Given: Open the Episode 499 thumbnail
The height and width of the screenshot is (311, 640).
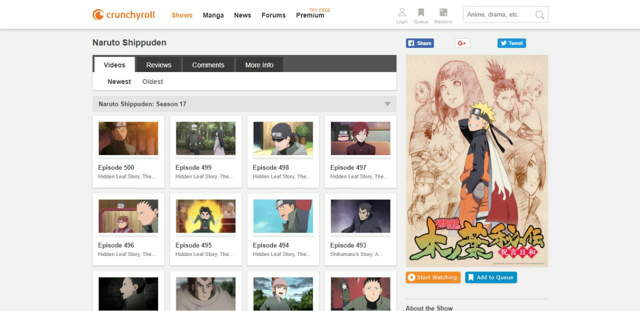Looking at the screenshot, I should [x=205, y=138].
